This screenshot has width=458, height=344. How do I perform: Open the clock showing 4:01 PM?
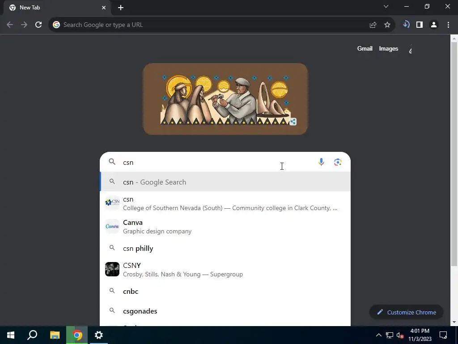pos(420,335)
